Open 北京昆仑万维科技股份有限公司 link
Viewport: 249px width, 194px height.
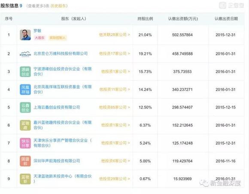pos(61,54)
